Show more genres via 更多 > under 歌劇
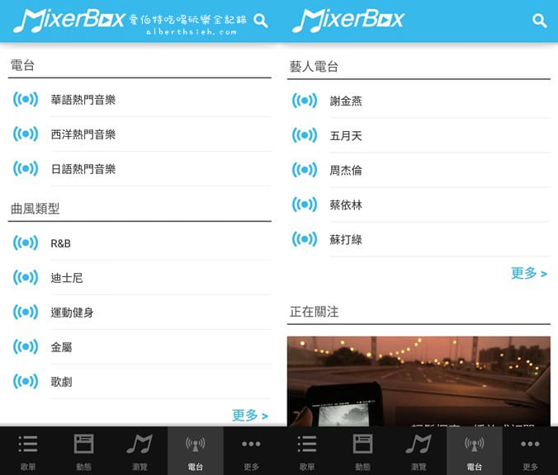The height and width of the screenshot is (475, 558). 250,416
